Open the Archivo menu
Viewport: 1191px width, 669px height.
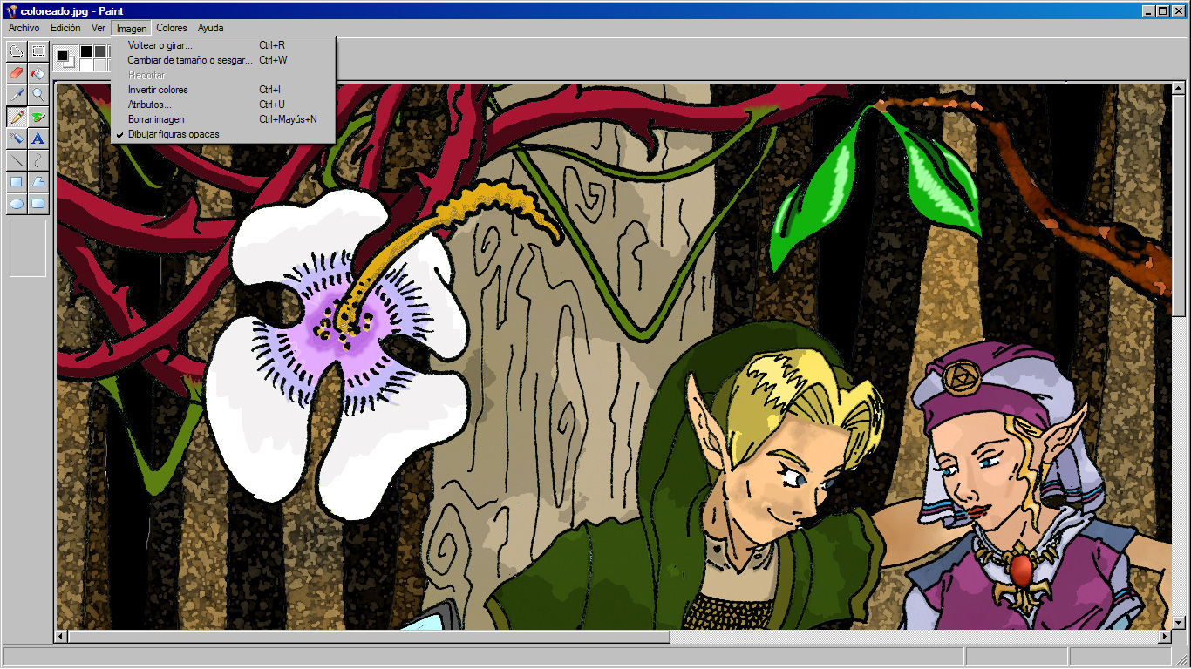click(24, 29)
